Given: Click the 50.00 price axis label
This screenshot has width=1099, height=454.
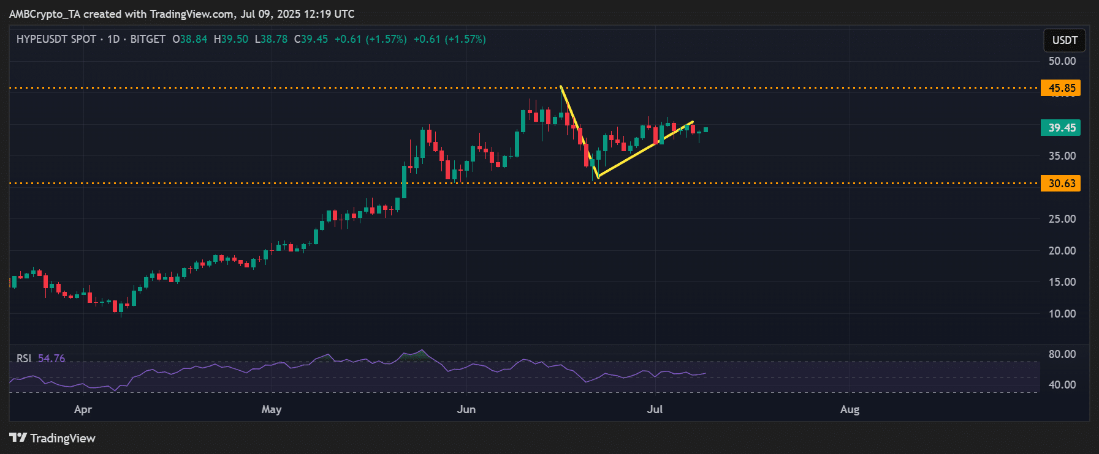Looking at the screenshot, I should (x=1062, y=61).
